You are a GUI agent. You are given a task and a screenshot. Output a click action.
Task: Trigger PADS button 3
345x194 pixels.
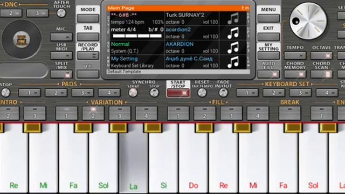point(82,93)
